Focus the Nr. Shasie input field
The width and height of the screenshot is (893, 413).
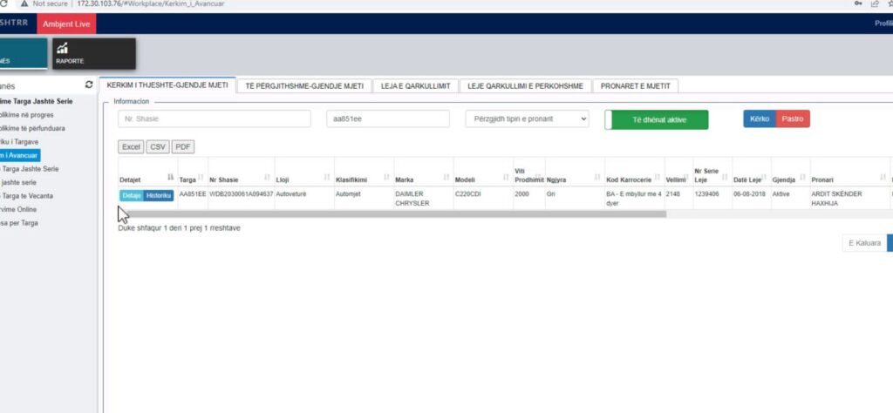tap(215, 119)
